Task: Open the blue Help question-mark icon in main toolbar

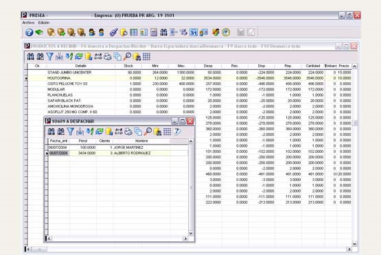Action: pyautogui.click(x=29, y=32)
